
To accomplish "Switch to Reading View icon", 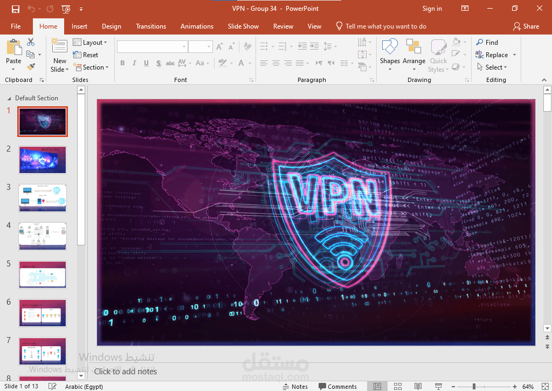I will pyautogui.click(x=418, y=387).
